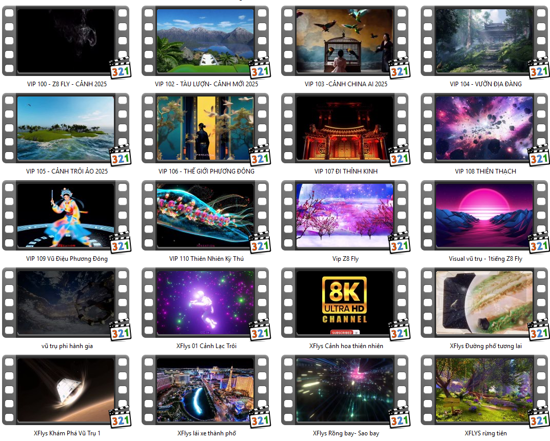Click the file name "VIP 105 - CẢNH TRÔI ẢO 2025"
The height and width of the screenshot is (441, 550).
pos(67,171)
